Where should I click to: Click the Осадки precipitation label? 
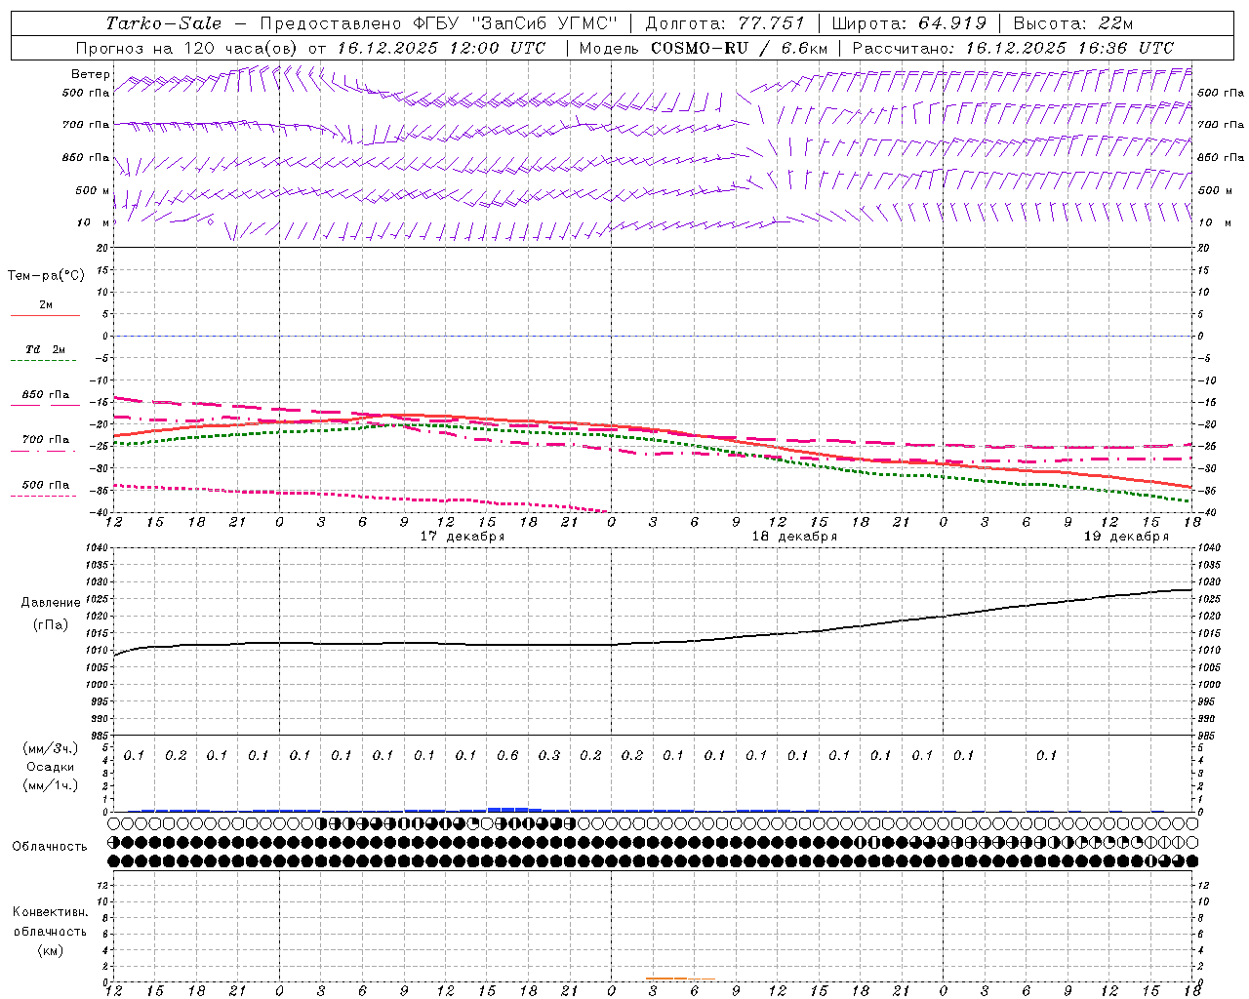point(50,767)
